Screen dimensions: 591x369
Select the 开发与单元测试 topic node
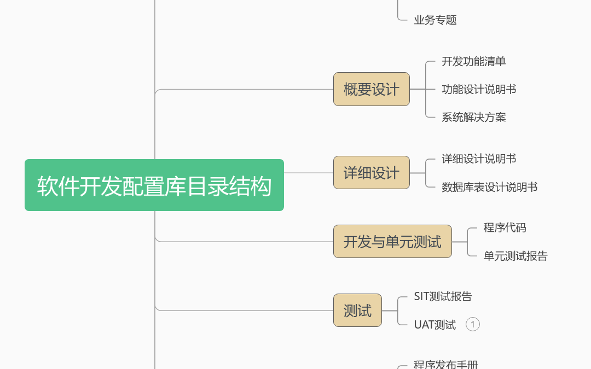[x=392, y=242]
